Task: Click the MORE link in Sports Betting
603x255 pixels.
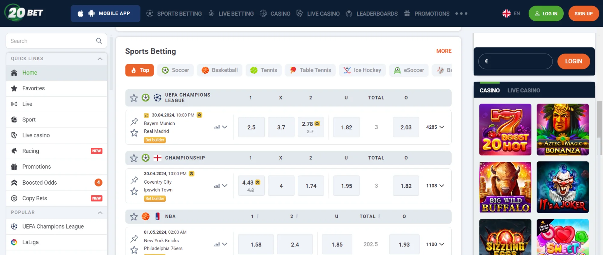Action: click(x=444, y=51)
